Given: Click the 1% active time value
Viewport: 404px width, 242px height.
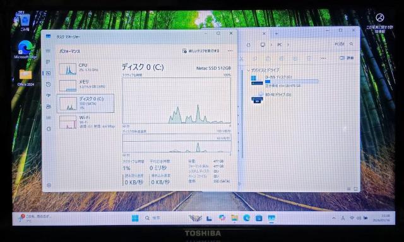Looking at the screenshot, I should (126, 168).
